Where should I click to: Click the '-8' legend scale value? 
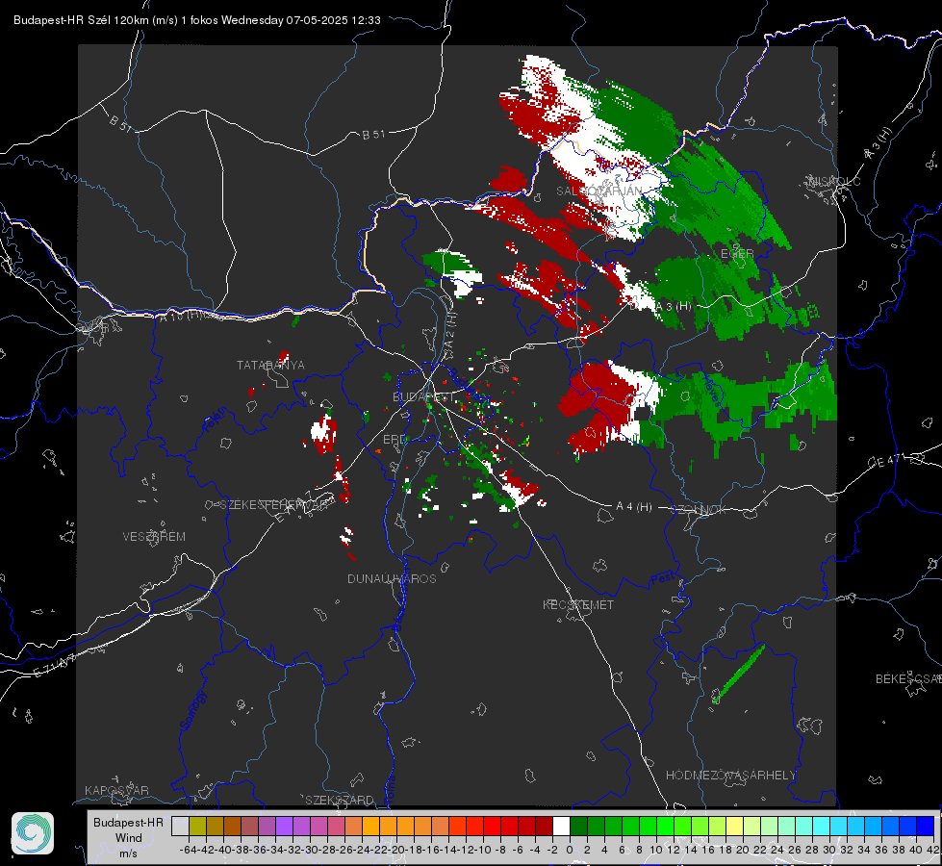pos(499,850)
